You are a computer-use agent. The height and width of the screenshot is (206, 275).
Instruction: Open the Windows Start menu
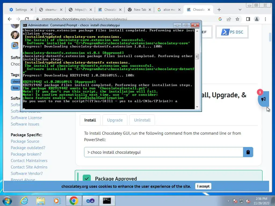click(7, 201)
